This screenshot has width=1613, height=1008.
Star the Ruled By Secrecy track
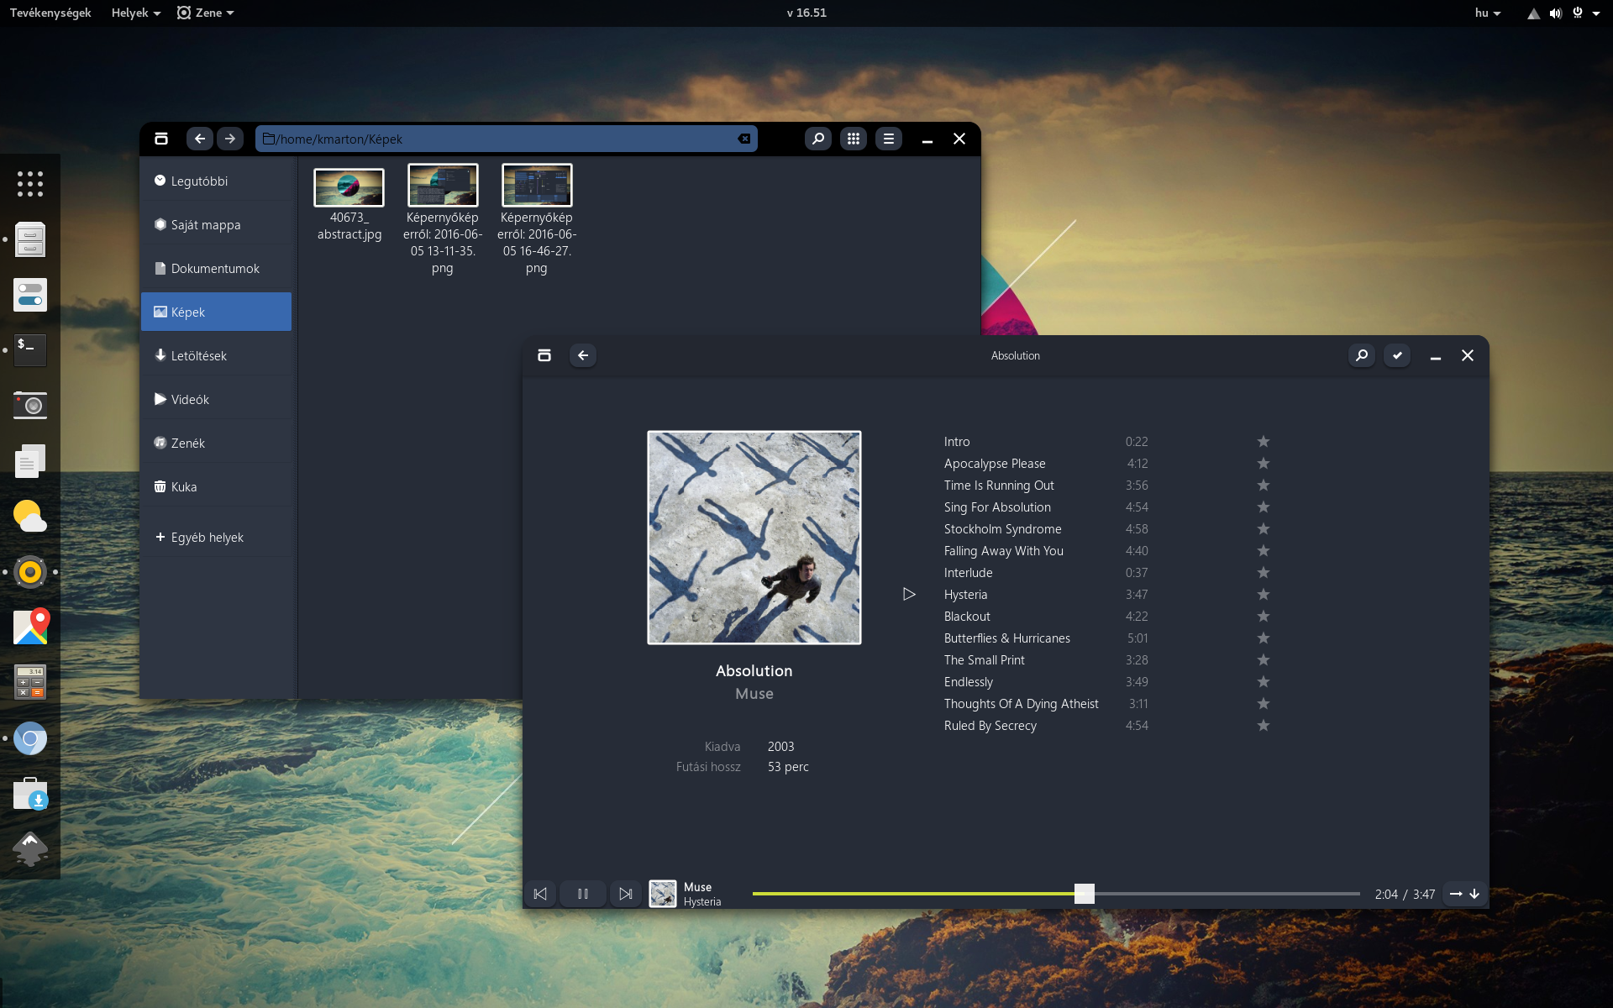click(x=1263, y=725)
